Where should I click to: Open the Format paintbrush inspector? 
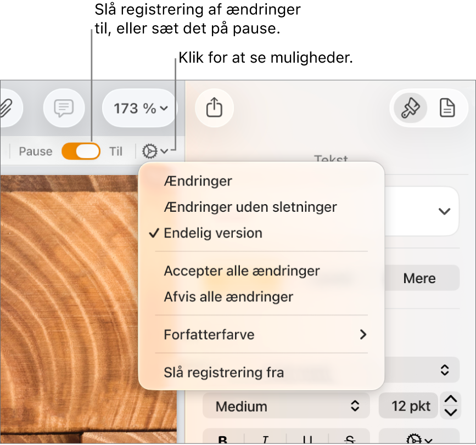click(x=411, y=108)
